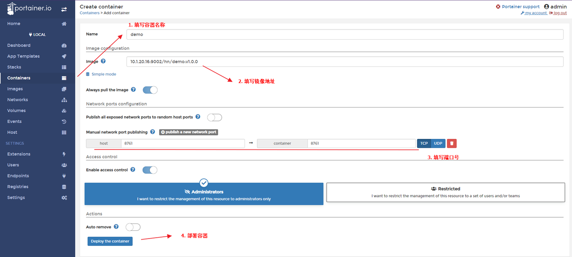The height and width of the screenshot is (257, 572).
Task: Click the Host grid icon
Action: point(64,132)
